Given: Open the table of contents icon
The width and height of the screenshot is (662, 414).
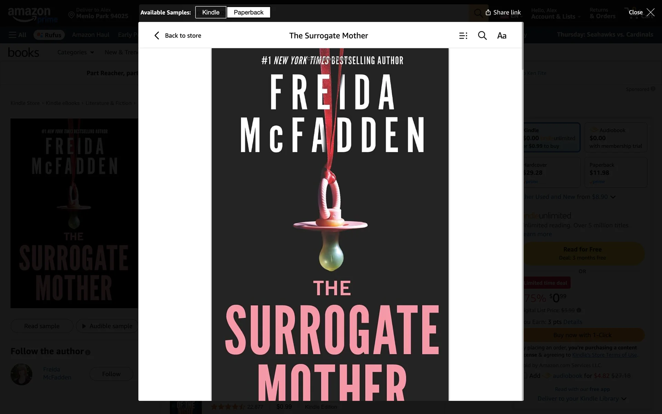Looking at the screenshot, I should click(x=463, y=36).
